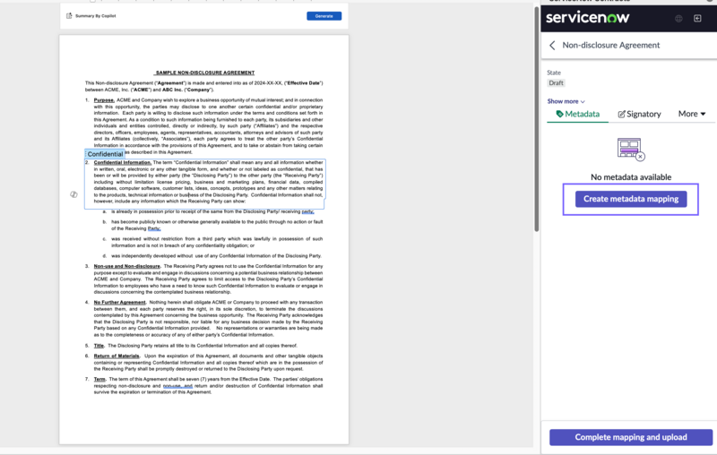The height and width of the screenshot is (455, 717).
Task: Click the State field label
Action: coord(554,73)
